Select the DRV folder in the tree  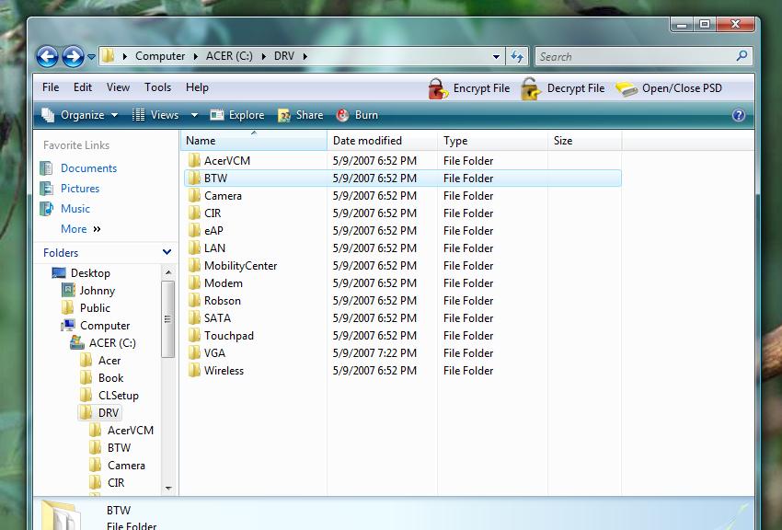(x=109, y=413)
